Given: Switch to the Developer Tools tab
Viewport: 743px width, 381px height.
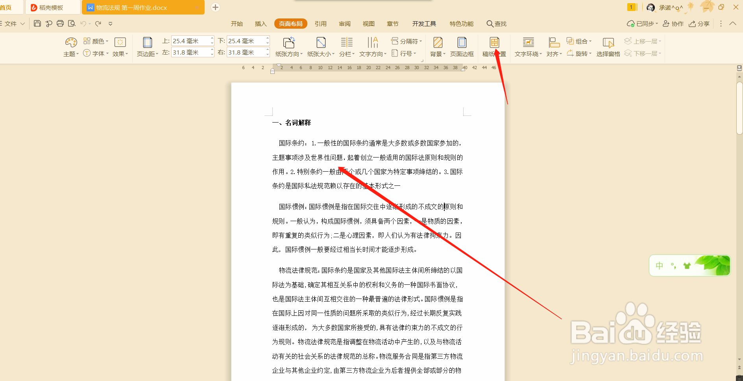Looking at the screenshot, I should [x=424, y=24].
